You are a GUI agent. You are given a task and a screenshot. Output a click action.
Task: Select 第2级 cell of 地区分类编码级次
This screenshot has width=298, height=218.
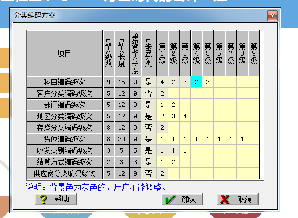(173, 116)
